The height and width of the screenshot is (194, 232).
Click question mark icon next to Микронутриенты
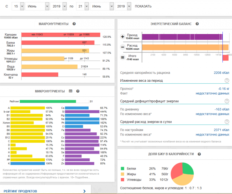click(x=78, y=91)
